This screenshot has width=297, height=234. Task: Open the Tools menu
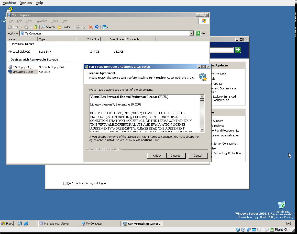pos(54,21)
